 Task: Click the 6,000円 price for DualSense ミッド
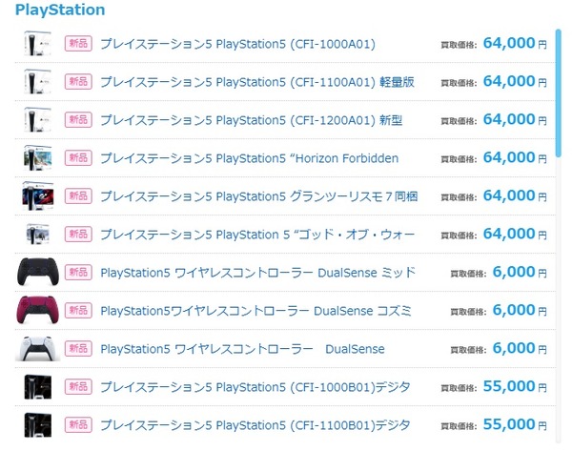click(x=520, y=272)
